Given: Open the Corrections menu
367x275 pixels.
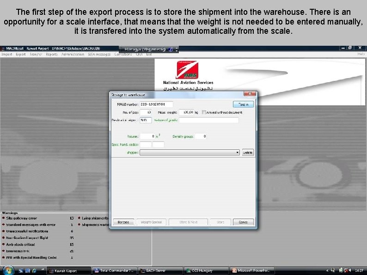Looking at the screenshot, I should tap(123, 54).
